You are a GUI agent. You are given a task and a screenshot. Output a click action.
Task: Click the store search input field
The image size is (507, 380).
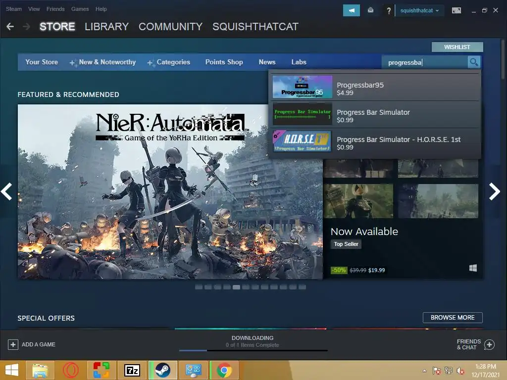(x=425, y=62)
